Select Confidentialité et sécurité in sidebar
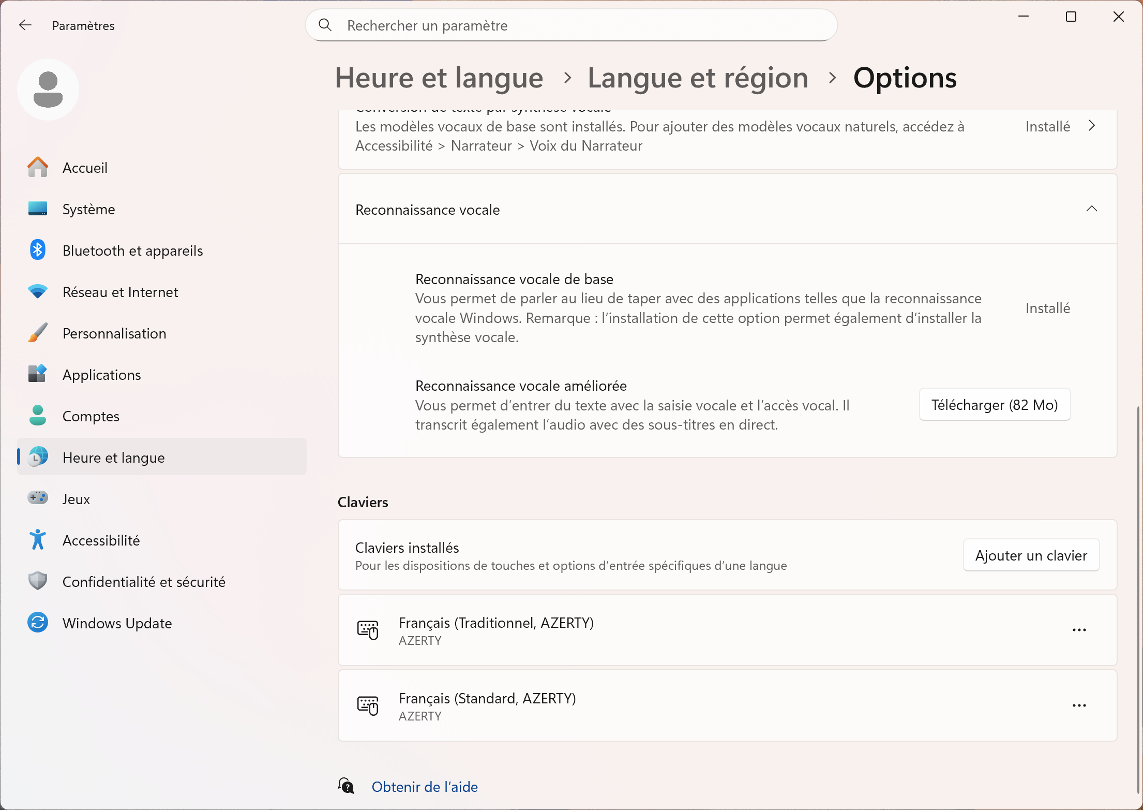Image resolution: width=1143 pixels, height=810 pixels. coord(144,582)
